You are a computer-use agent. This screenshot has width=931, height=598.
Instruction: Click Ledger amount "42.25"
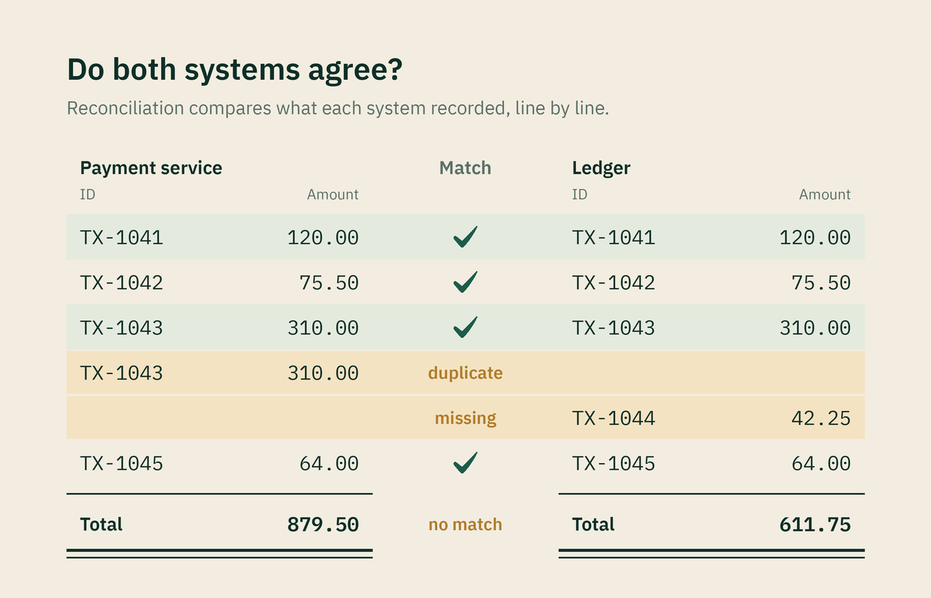click(821, 418)
